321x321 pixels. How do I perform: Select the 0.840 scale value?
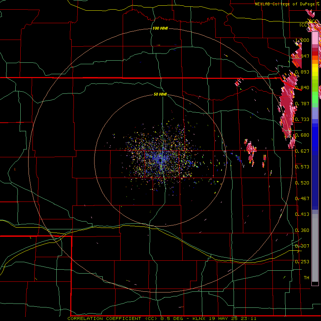(302, 88)
